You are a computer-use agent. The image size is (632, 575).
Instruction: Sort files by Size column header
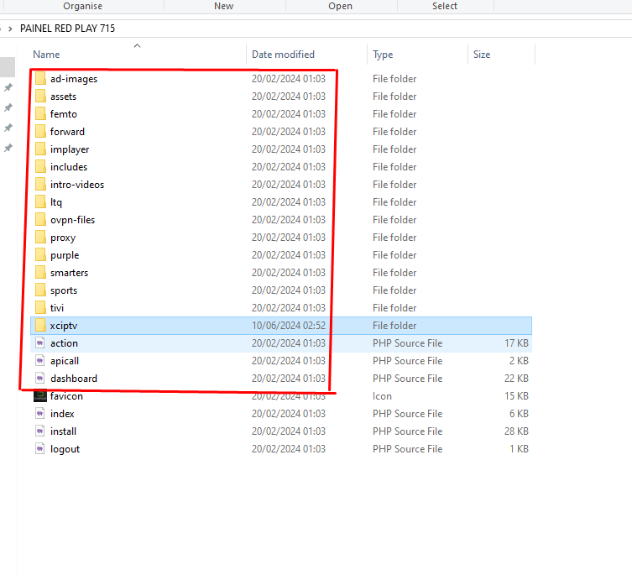pyautogui.click(x=482, y=55)
